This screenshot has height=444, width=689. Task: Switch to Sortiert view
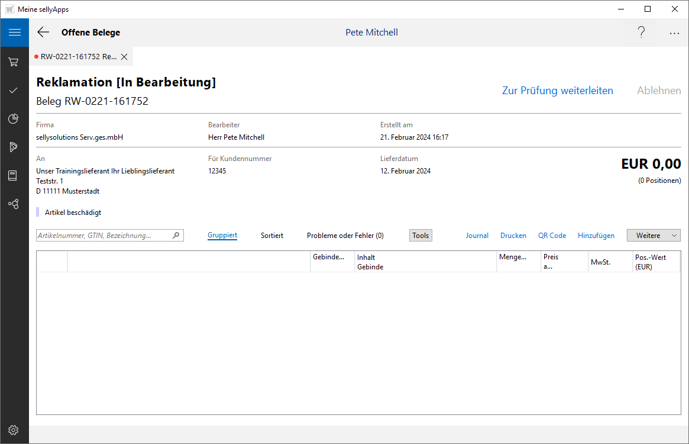pyautogui.click(x=272, y=236)
